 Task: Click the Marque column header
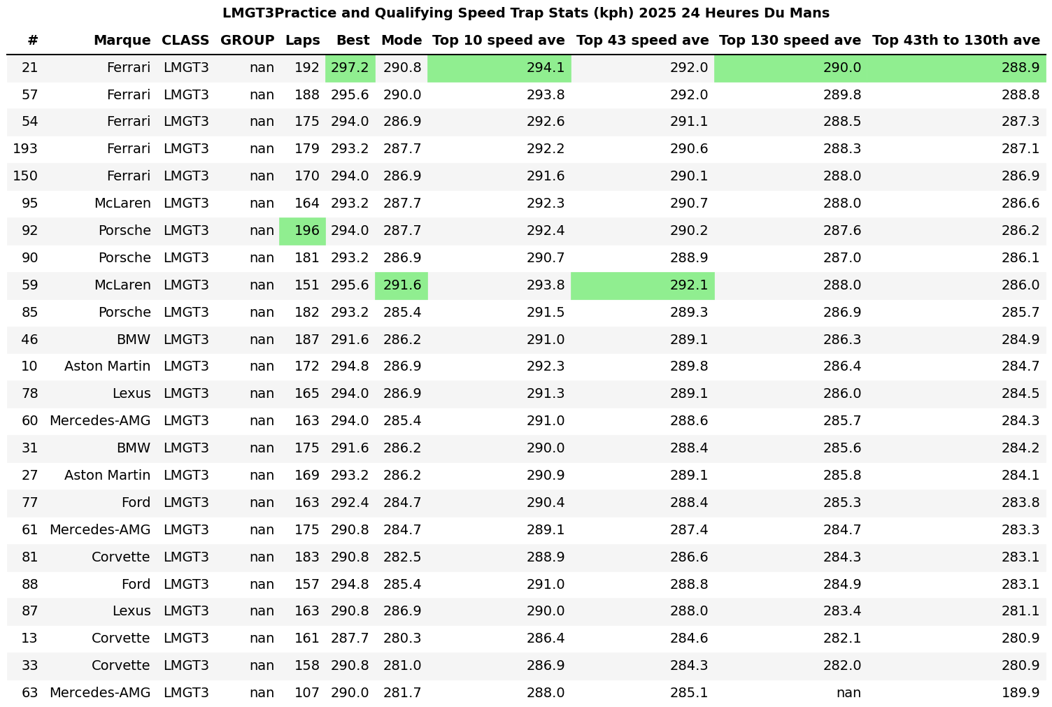point(122,40)
